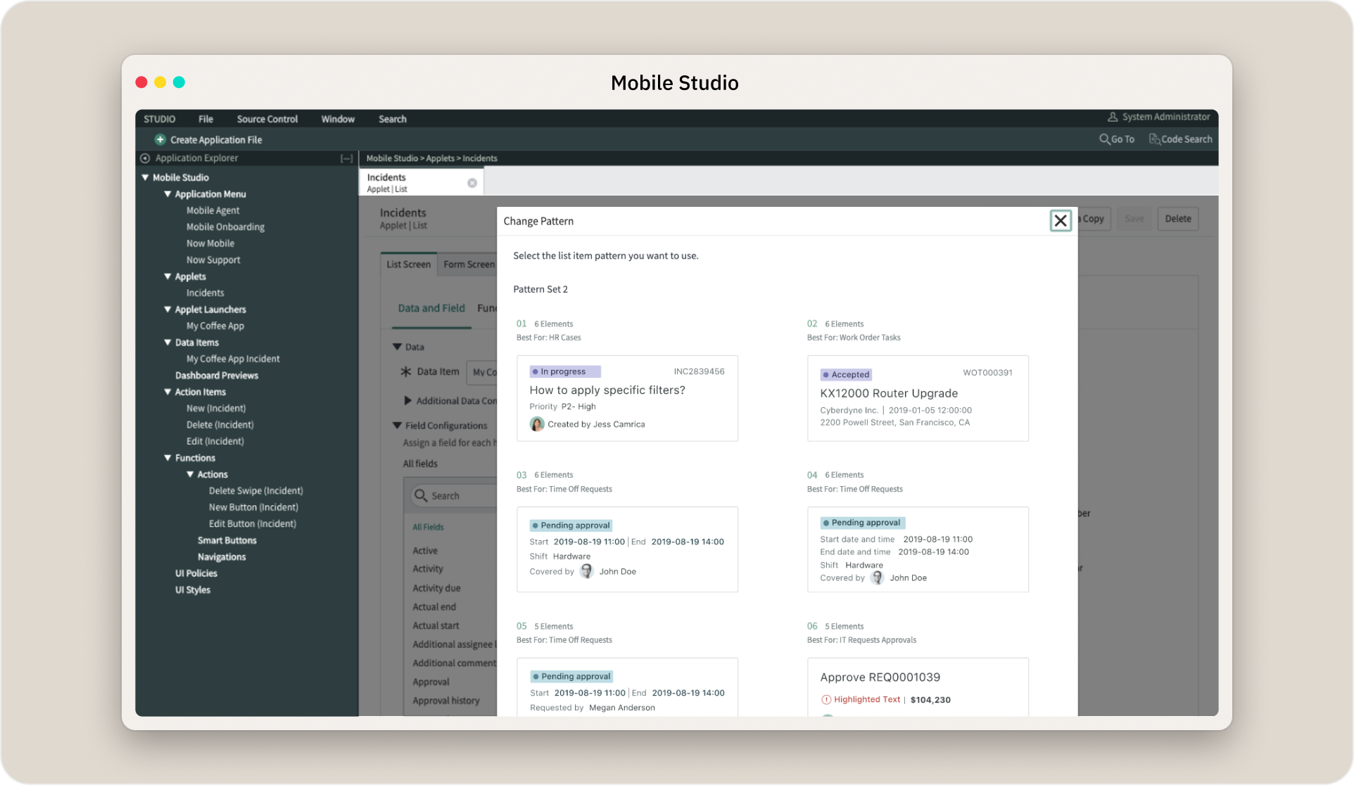Click the Mobile Studio breadcrumb link

tap(392, 158)
